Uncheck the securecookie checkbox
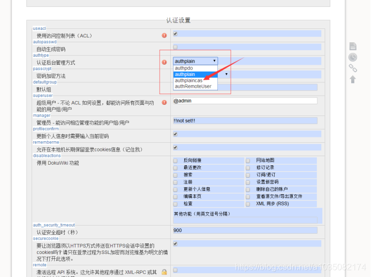This screenshot has height=277, width=371. [175, 244]
